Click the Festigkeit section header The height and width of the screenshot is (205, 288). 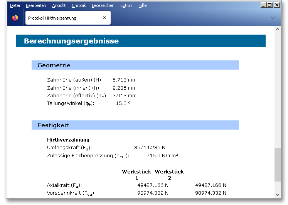[x=135, y=125]
